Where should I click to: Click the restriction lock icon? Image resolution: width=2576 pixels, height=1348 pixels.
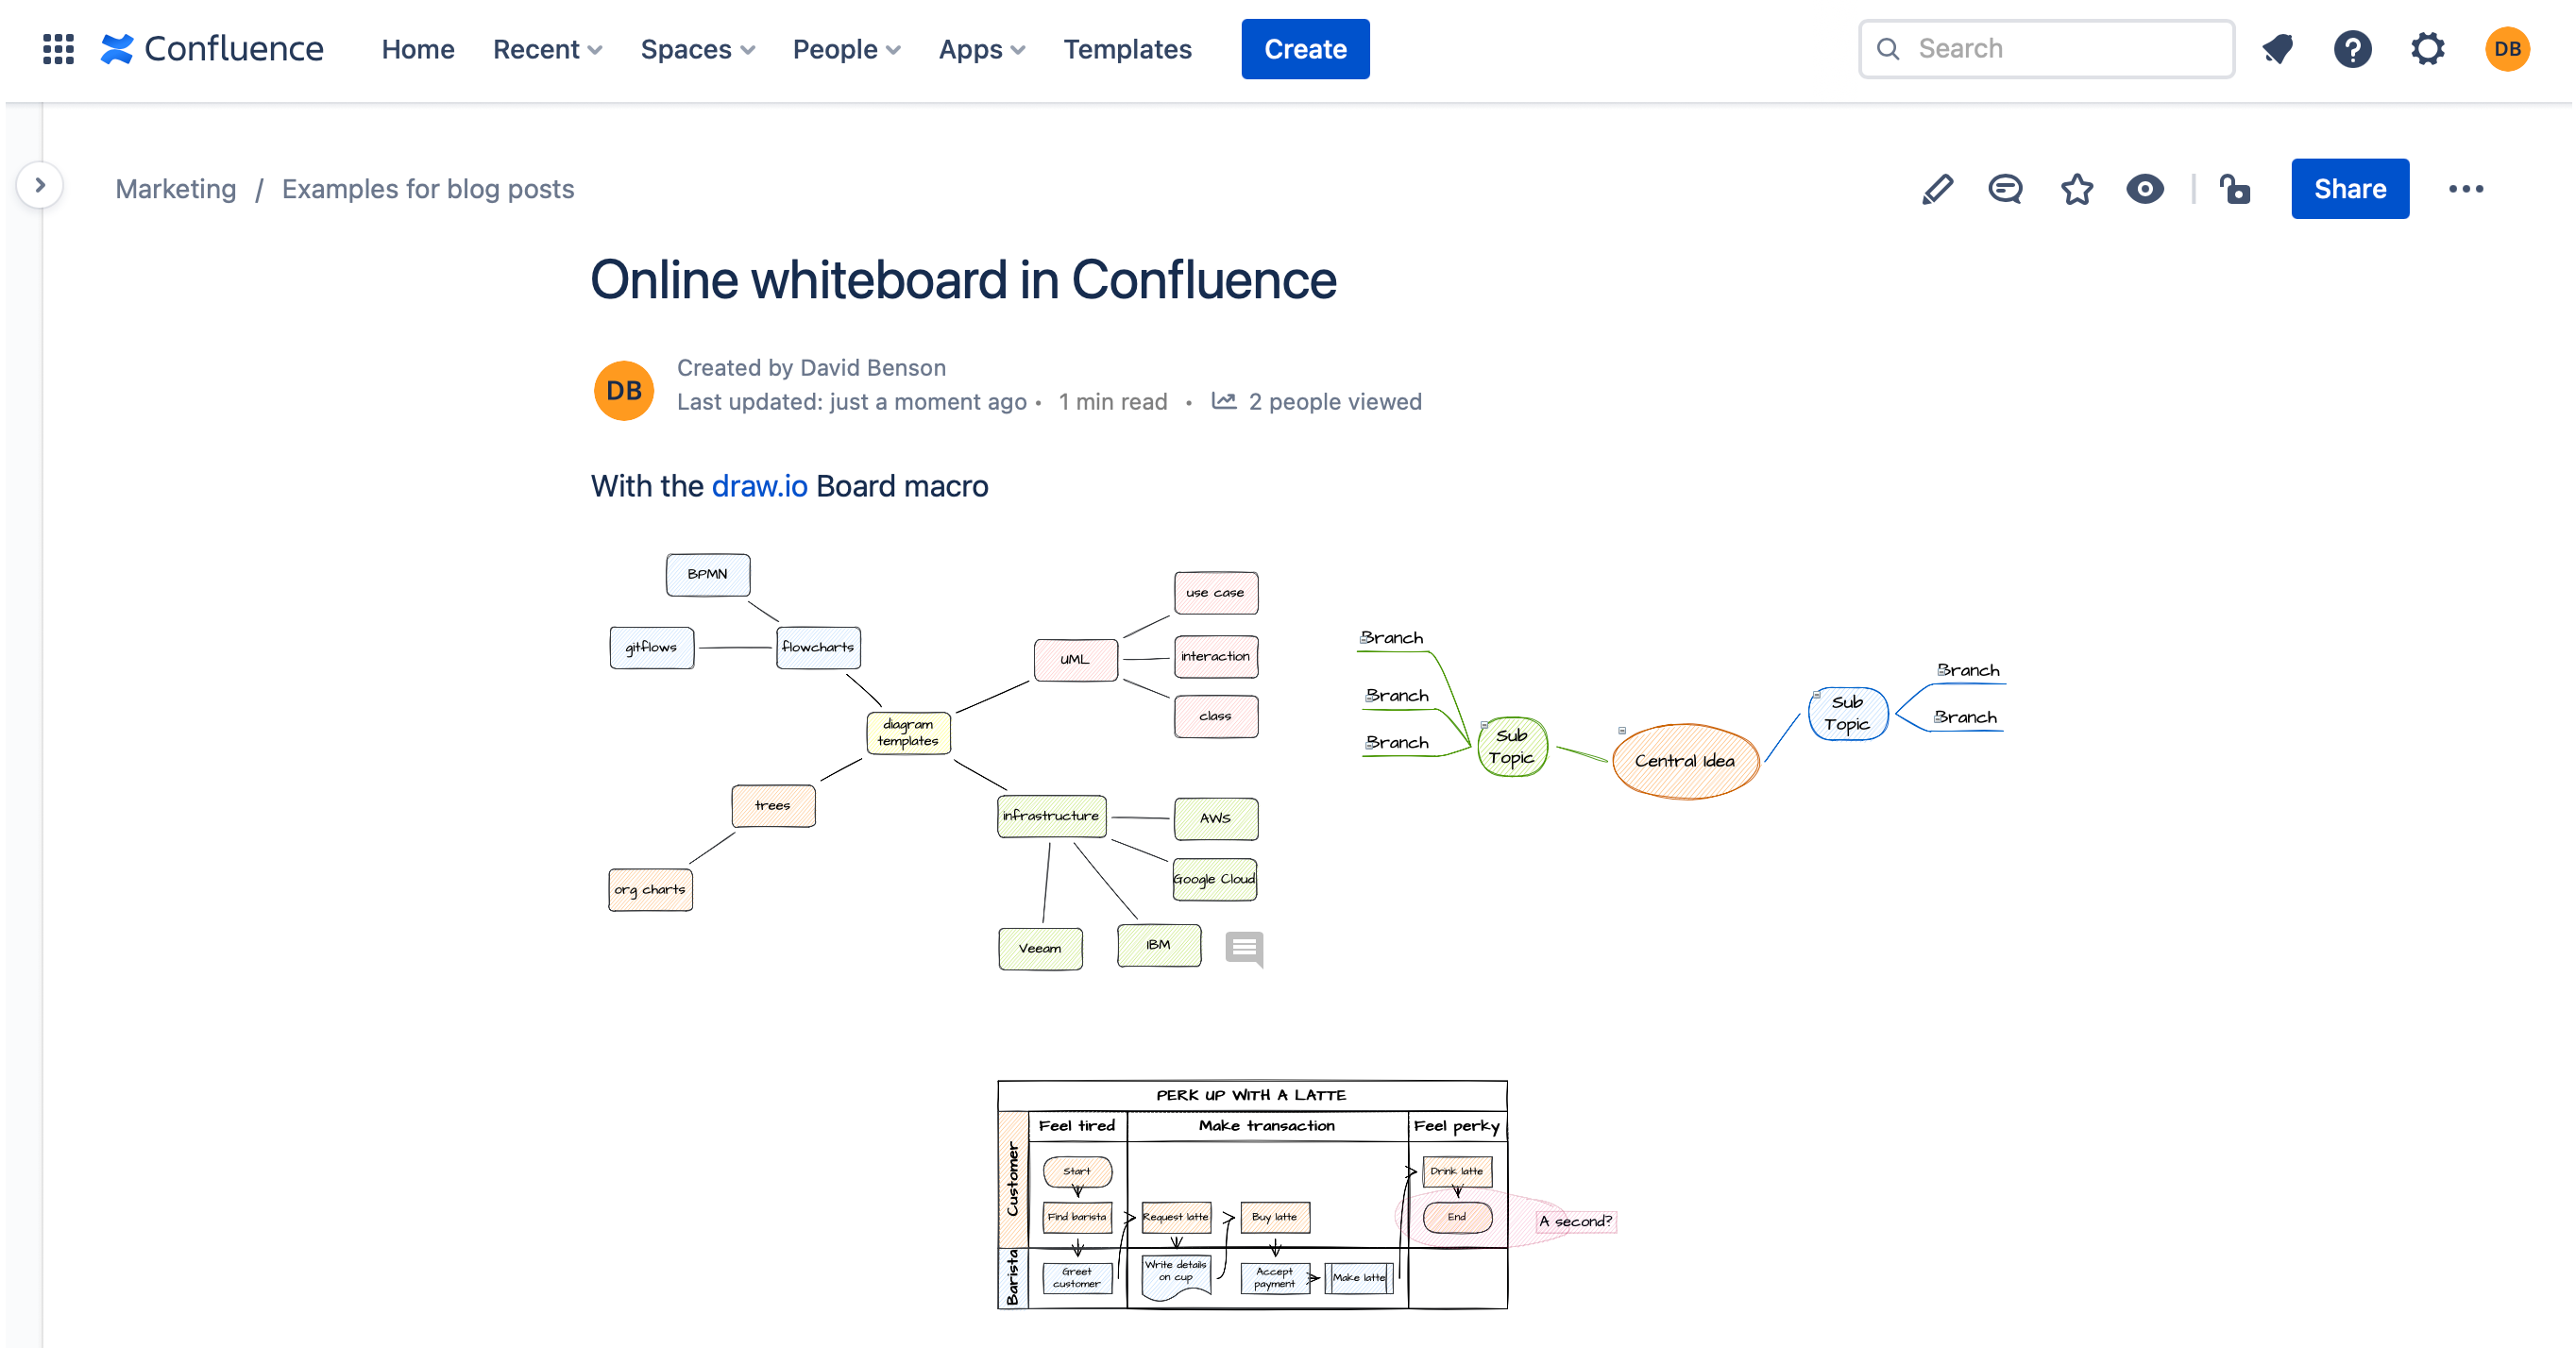point(2237,189)
